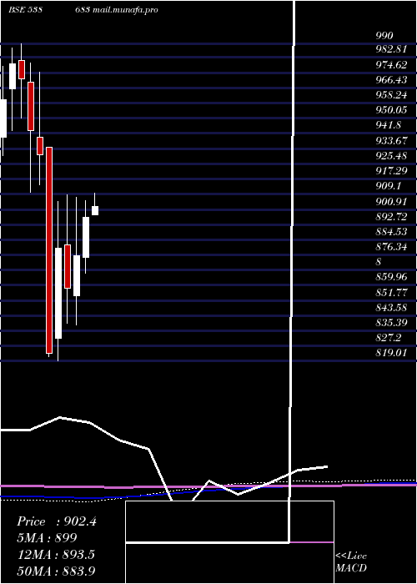The width and height of the screenshot is (417, 584).
Task: Click the 900.91 price axis label
Action: (x=391, y=201)
